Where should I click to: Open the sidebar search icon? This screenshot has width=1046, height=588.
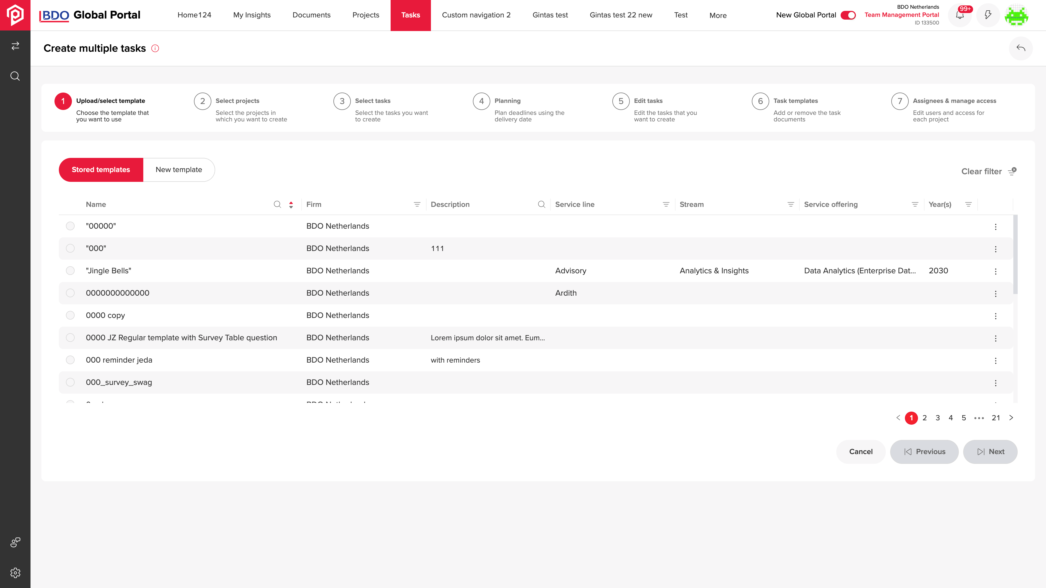click(x=15, y=76)
